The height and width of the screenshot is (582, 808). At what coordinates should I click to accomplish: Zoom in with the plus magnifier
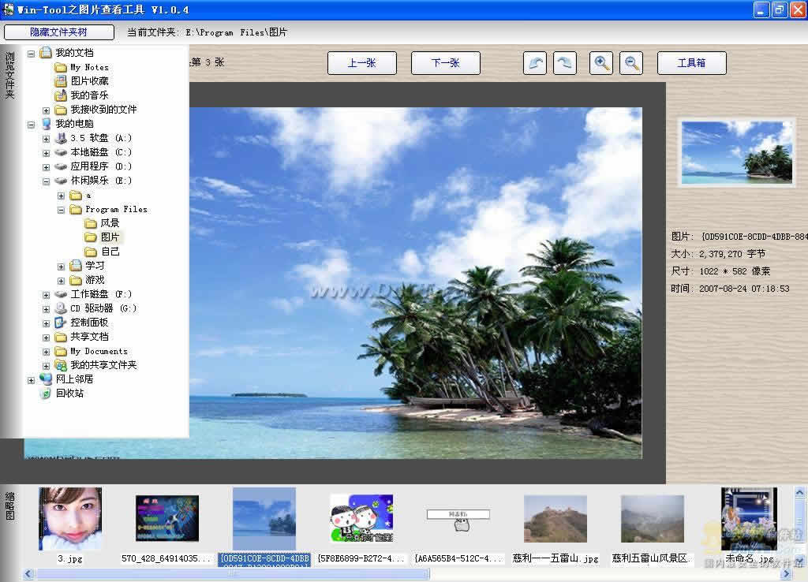(600, 63)
